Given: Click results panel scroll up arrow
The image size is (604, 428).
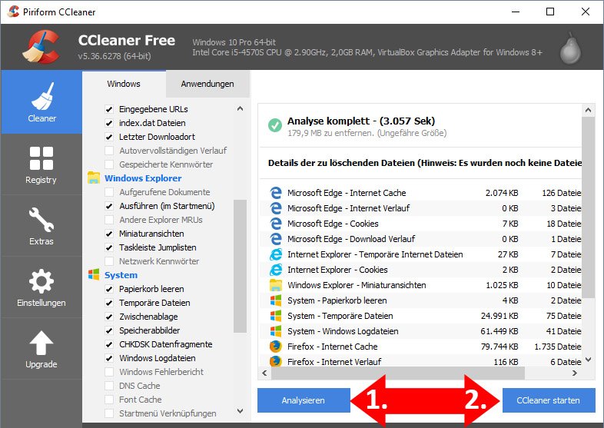Looking at the screenshot, I should [588, 110].
